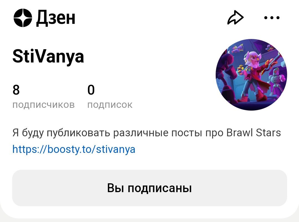The image size is (299, 222).
Task: Open the three-dot more options menu
Action: [272, 18]
